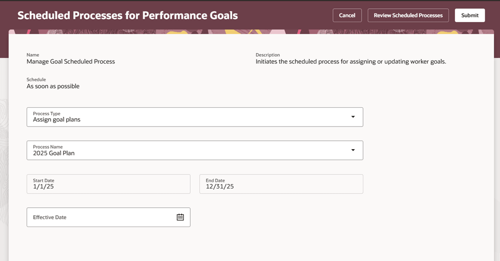The height and width of the screenshot is (261, 500).
Task: Click the 'As soon as possible' schedule text
Action: 53,86
